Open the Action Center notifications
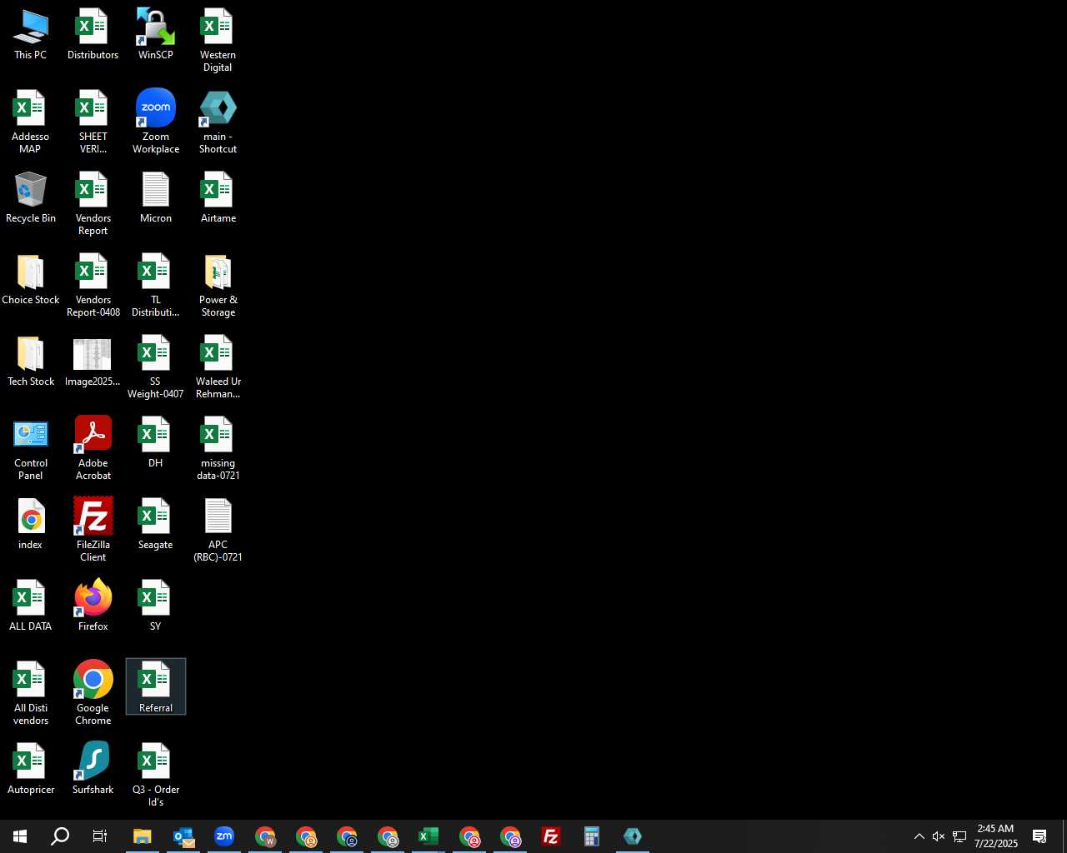 tap(1039, 836)
